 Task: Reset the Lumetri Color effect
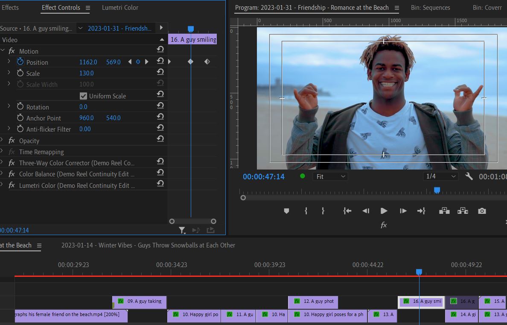[x=160, y=183]
